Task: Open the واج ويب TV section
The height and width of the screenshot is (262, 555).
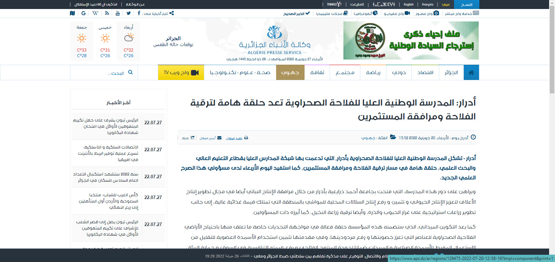Action: point(181,72)
